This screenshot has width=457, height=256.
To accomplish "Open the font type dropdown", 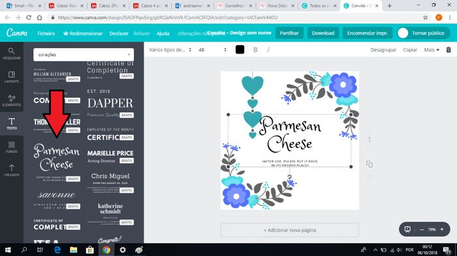I will click(x=170, y=50).
